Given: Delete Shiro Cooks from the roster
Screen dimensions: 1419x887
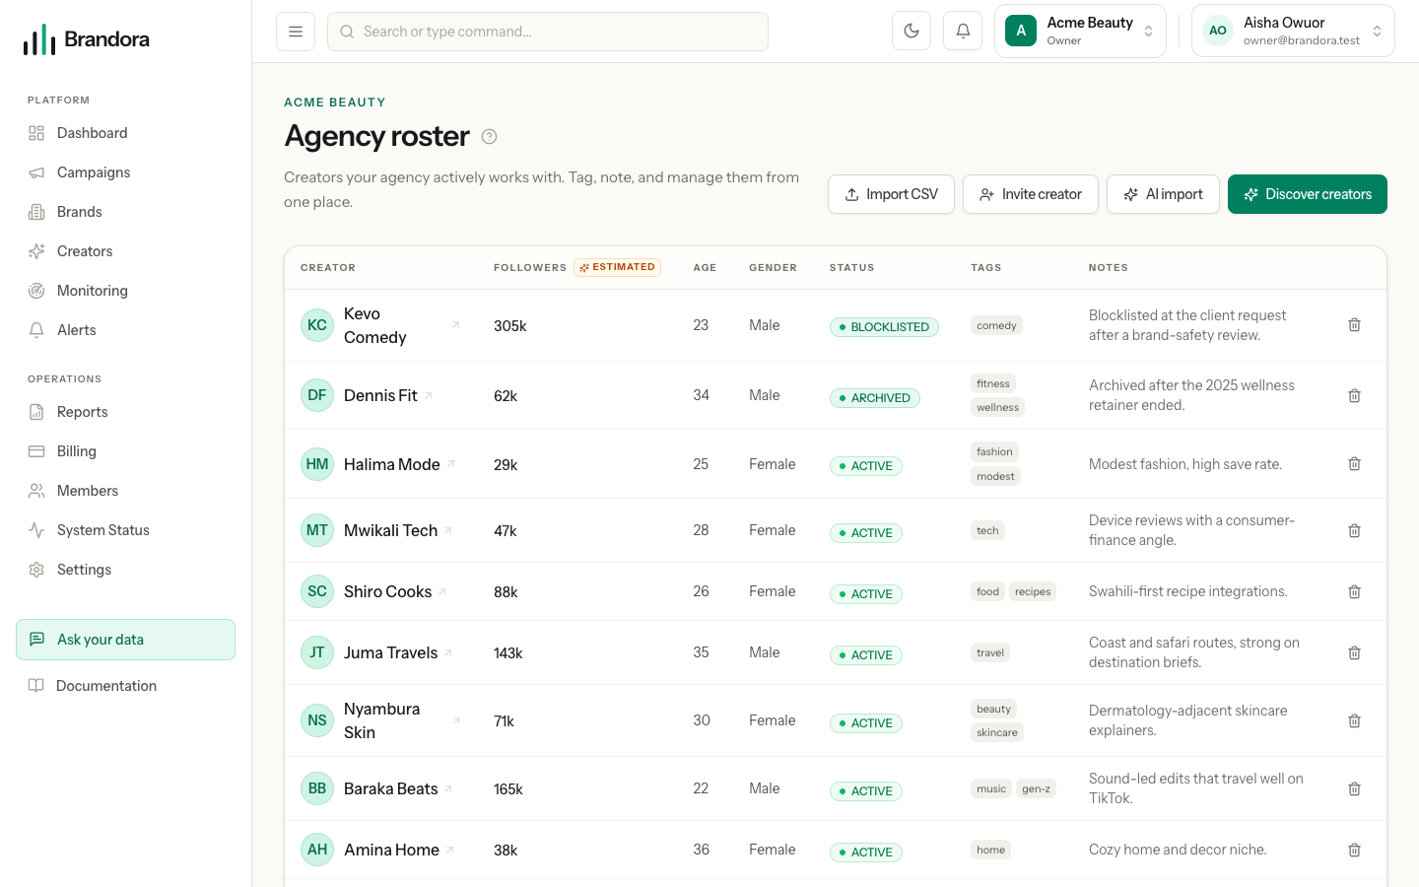Looking at the screenshot, I should (1354, 591).
